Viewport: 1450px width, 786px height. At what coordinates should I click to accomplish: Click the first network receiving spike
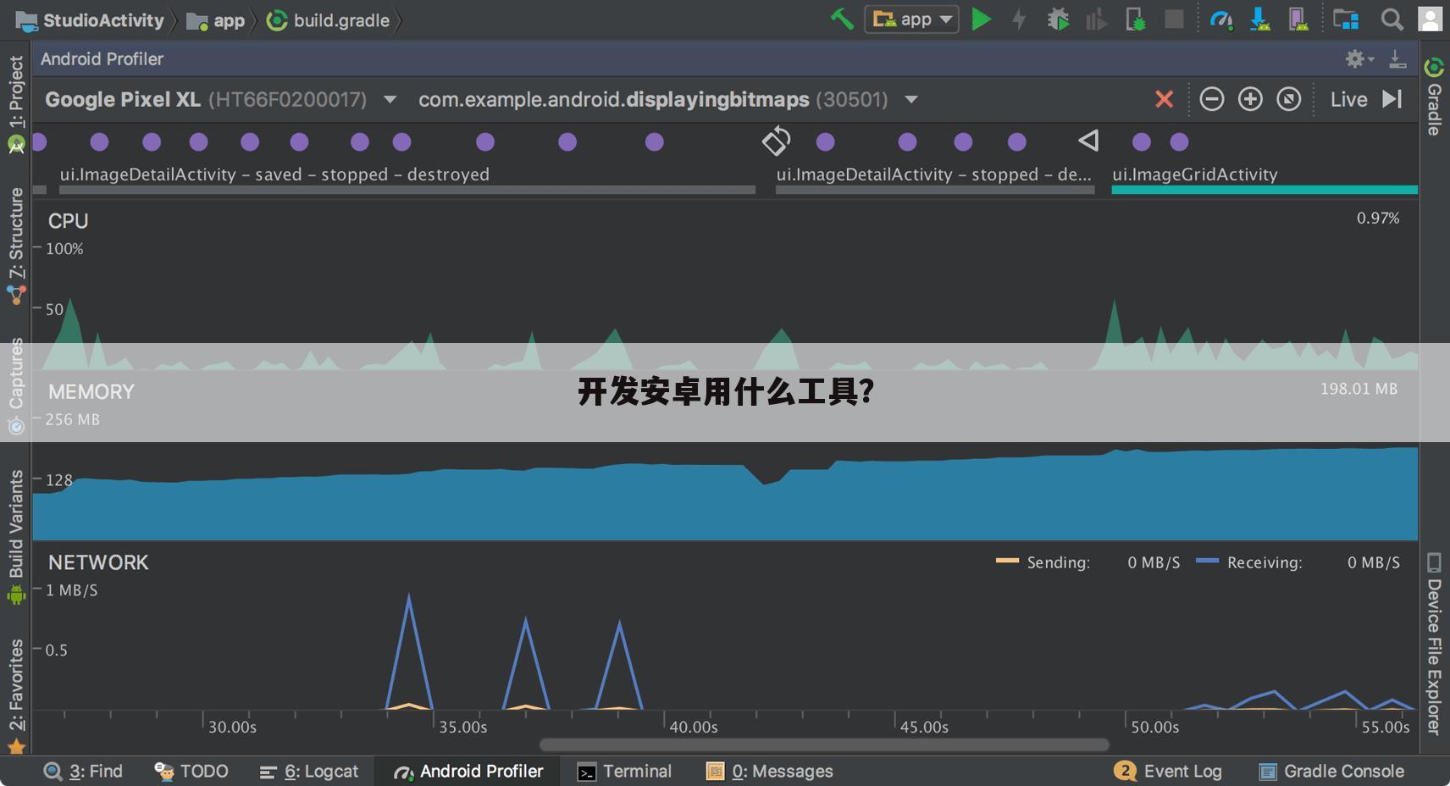pyautogui.click(x=409, y=650)
